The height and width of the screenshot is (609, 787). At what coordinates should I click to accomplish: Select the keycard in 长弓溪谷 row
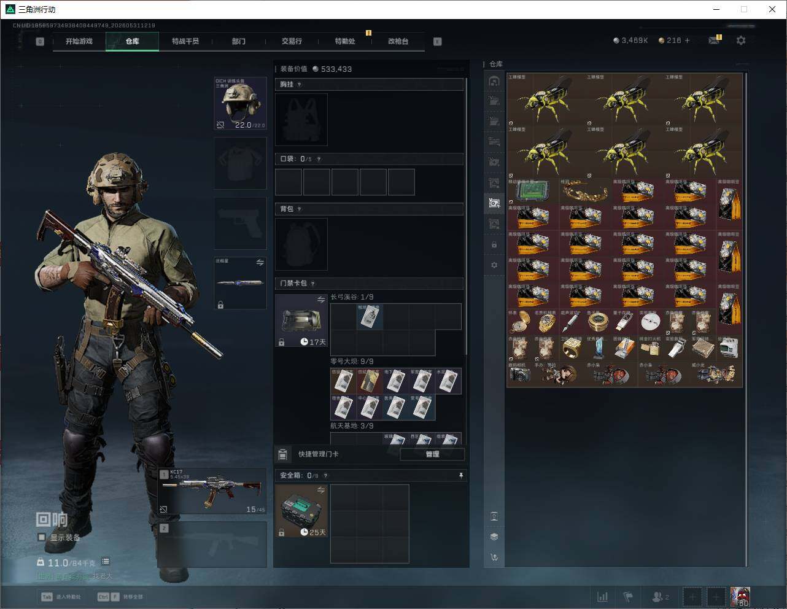[370, 317]
